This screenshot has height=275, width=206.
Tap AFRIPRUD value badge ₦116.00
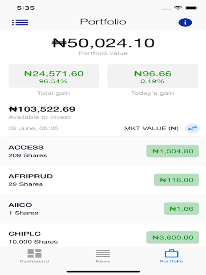176,180
